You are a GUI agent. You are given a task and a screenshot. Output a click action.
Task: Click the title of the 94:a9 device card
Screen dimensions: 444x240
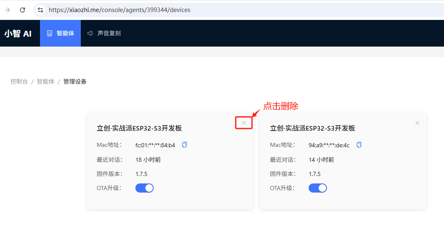tap(313, 129)
